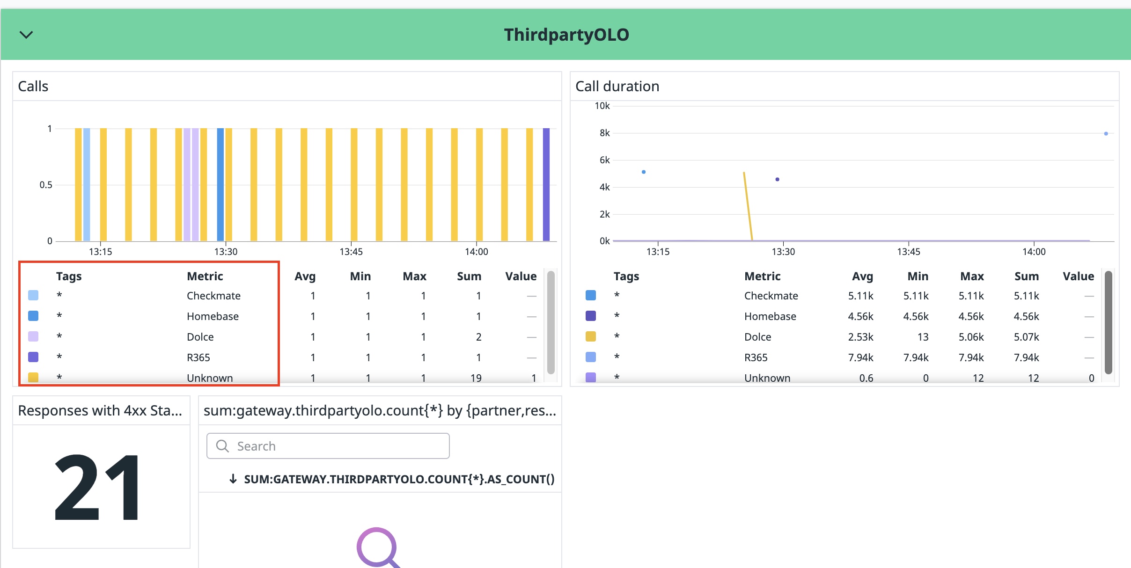
Task: Sort Call duration legend by Sum header
Action: [1027, 276]
